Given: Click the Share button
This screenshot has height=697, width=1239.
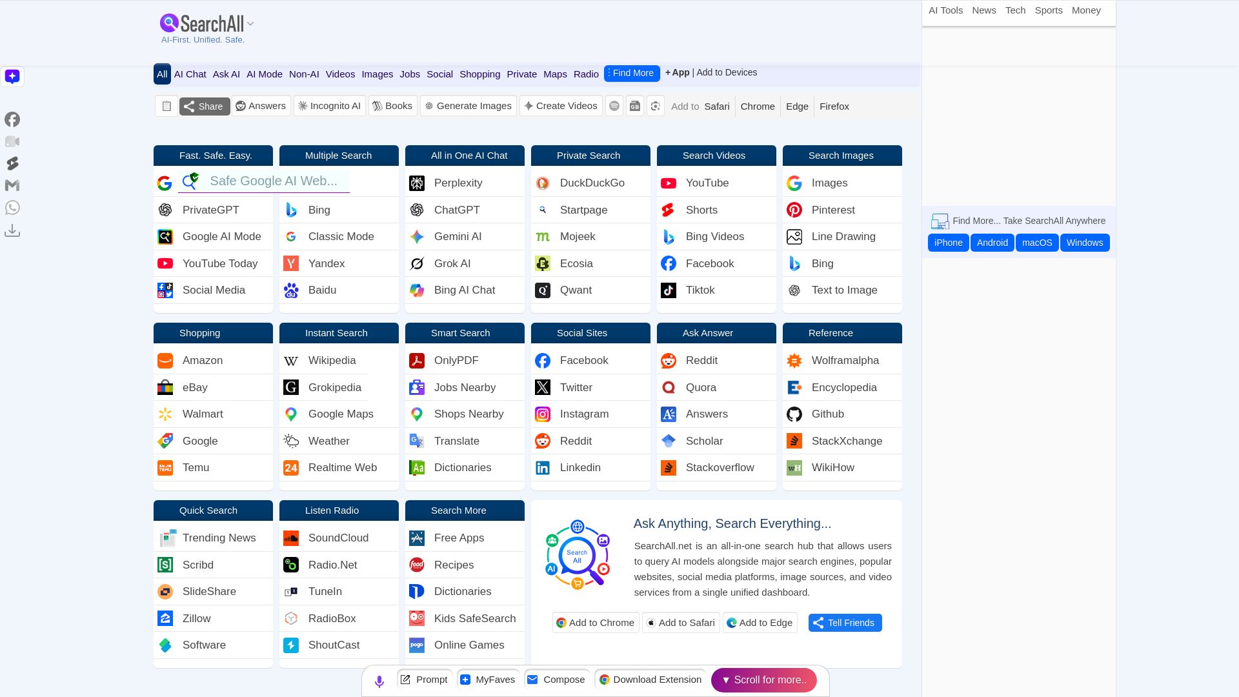Looking at the screenshot, I should (x=205, y=106).
